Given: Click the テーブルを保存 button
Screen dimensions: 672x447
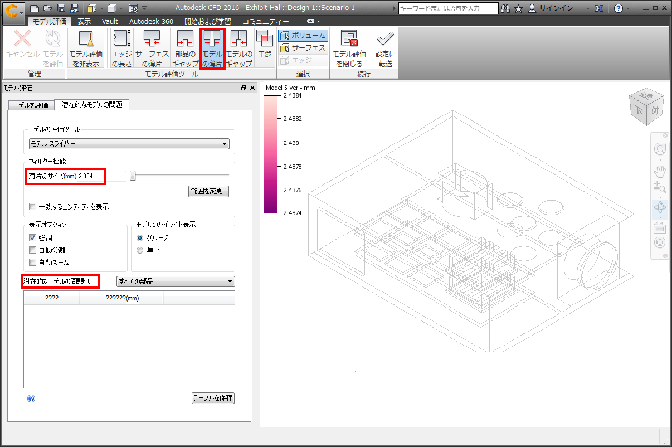Looking at the screenshot, I should (x=213, y=399).
